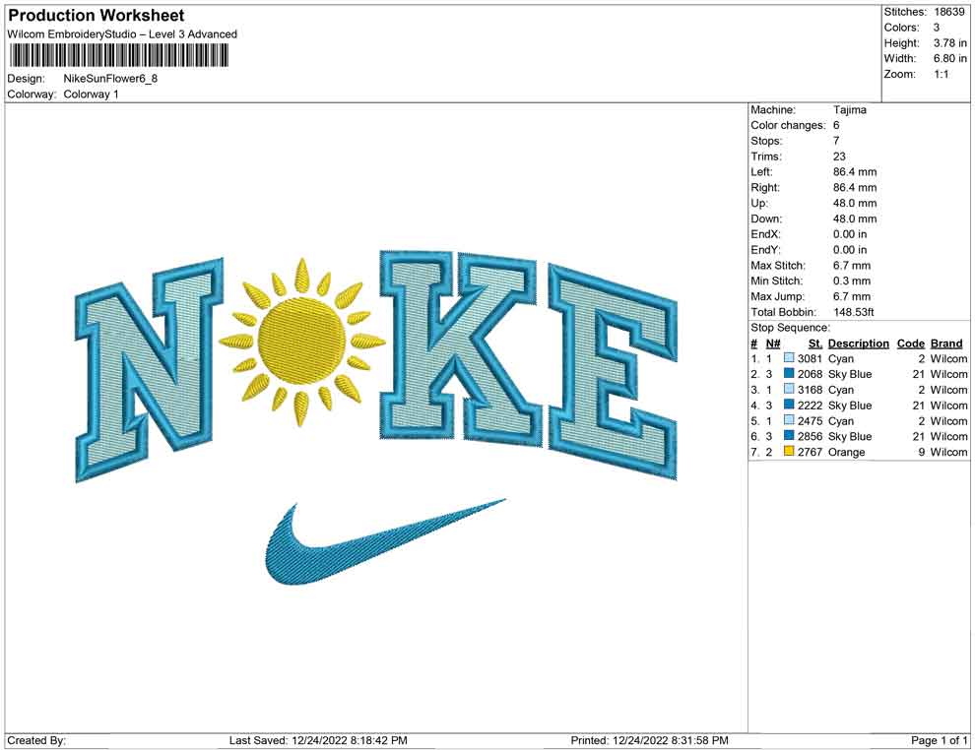Image resolution: width=975 pixels, height=750 pixels.
Task: Click the cyan swatch for thread 2475
Action: tap(789, 420)
